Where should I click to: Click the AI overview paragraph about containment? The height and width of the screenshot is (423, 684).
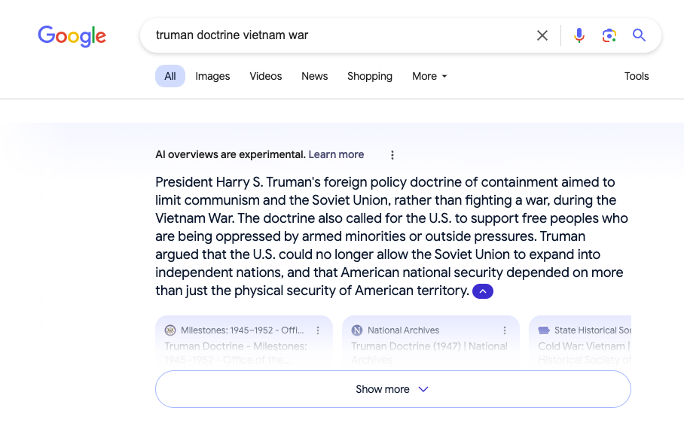391,236
